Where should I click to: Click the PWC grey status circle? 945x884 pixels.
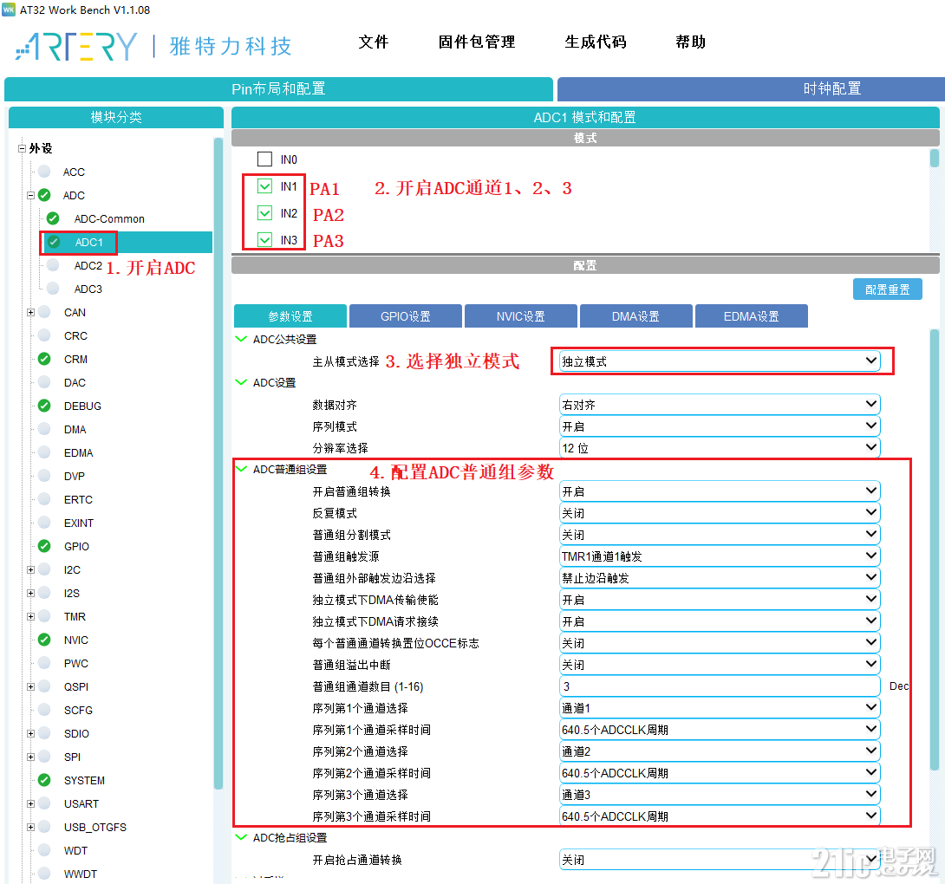[44, 663]
